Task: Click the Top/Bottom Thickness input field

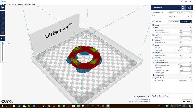Action: click(185, 33)
